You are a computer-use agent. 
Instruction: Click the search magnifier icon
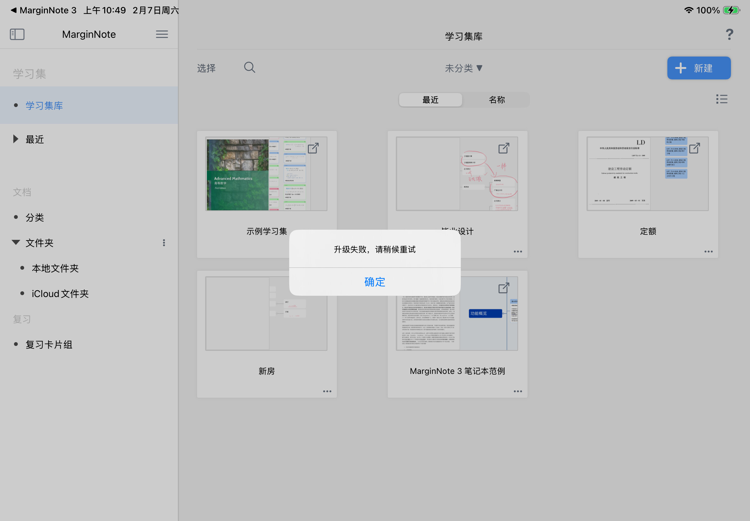point(249,68)
